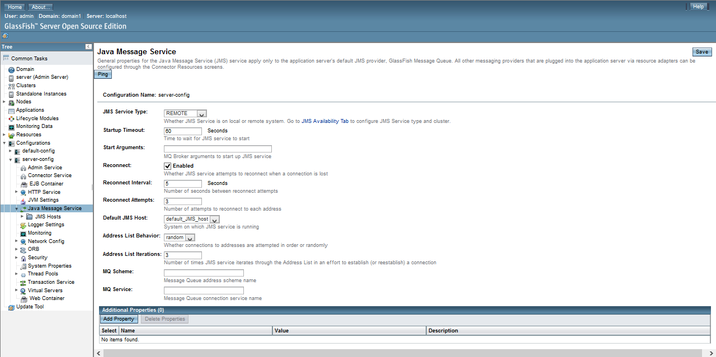The image size is (716, 357).
Task: Click the Transaction Service icon
Action: [x=23, y=283]
